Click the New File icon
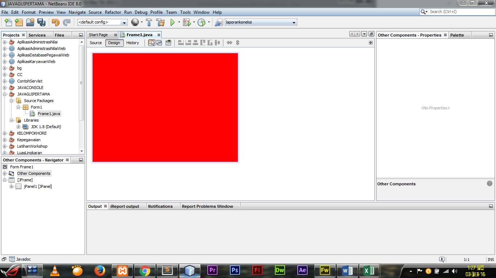Image resolution: width=496 pixels, height=278 pixels. click(8, 22)
